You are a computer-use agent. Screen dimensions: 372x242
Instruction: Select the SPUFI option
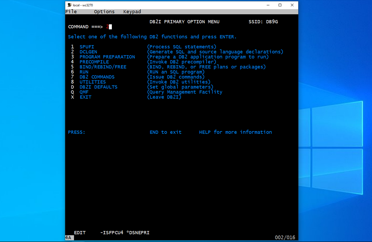[x=87, y=47]
